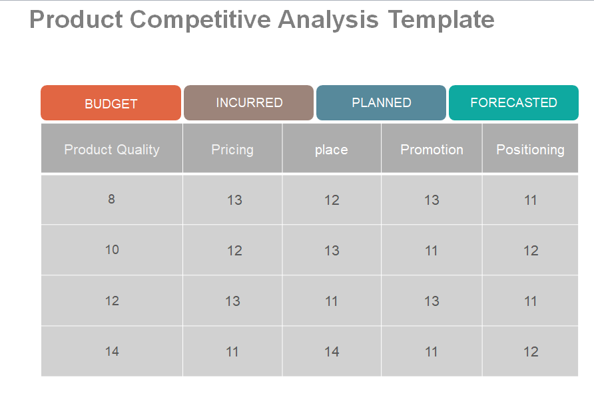The width and height of the screenshot is (594, 417).
Task: Click the place column cell showing 14
Action: click(x=332, y=351)
